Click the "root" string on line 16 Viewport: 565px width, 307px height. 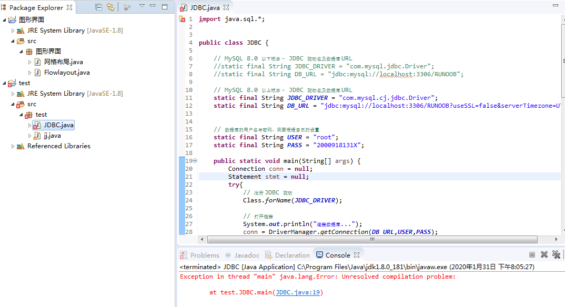[x=324, y=137]
